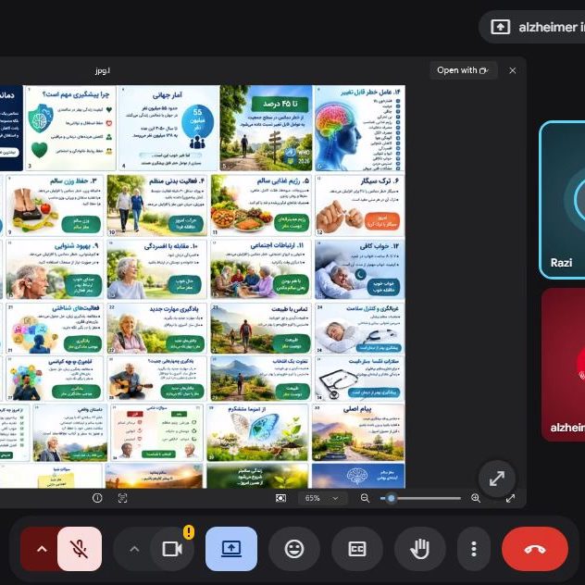
Task: Click the visual search image icon
Action: coord(281,498)
